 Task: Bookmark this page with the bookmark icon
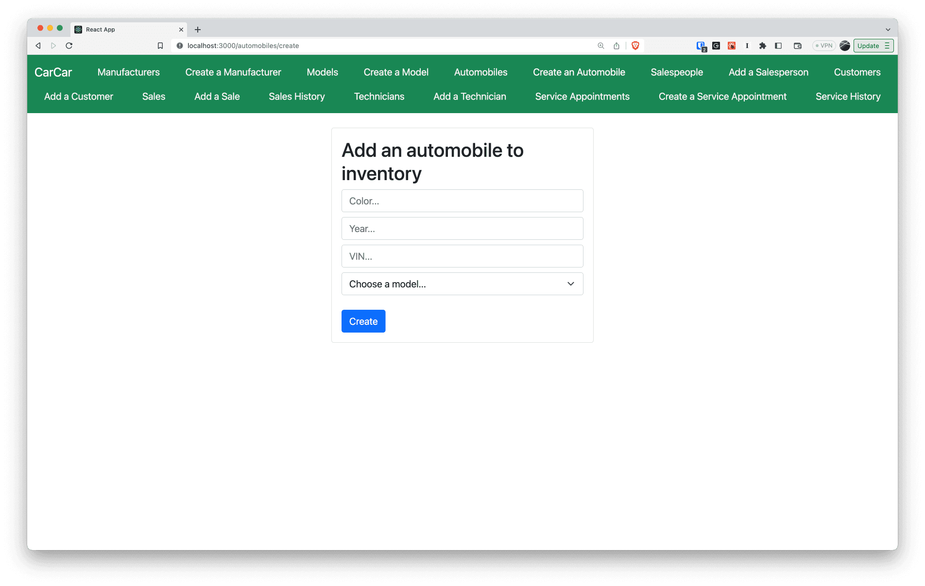tap(160, 46)
